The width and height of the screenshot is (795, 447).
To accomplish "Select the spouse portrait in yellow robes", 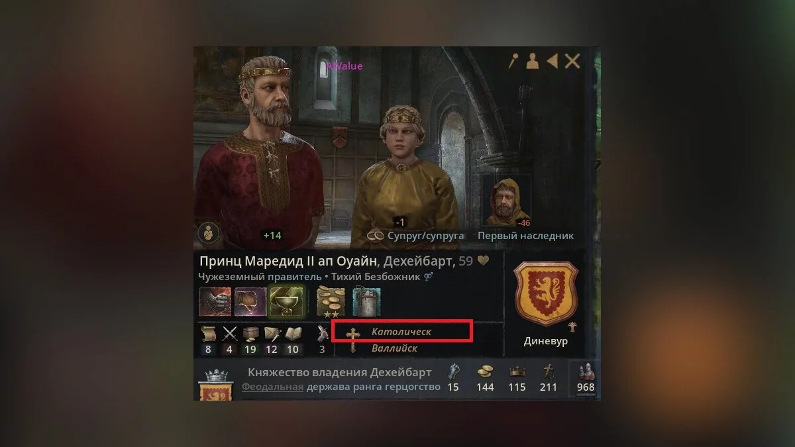I will pyautogui.click(x=403, y=172).
